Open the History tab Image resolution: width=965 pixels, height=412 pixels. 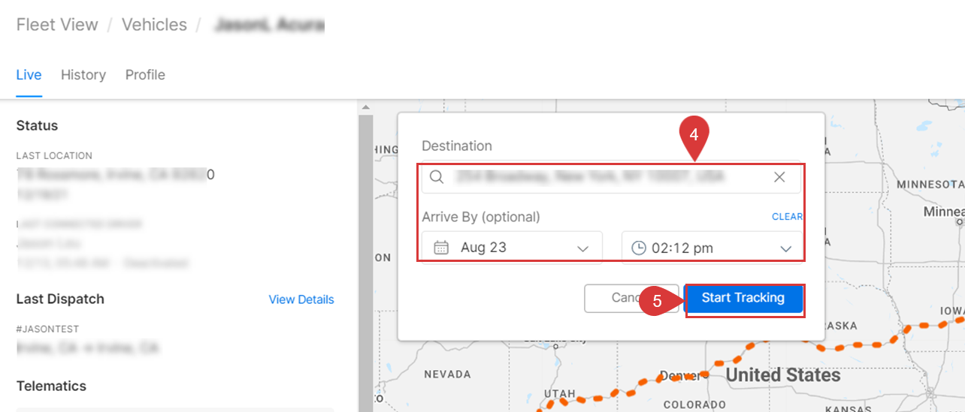pos(83,75)
